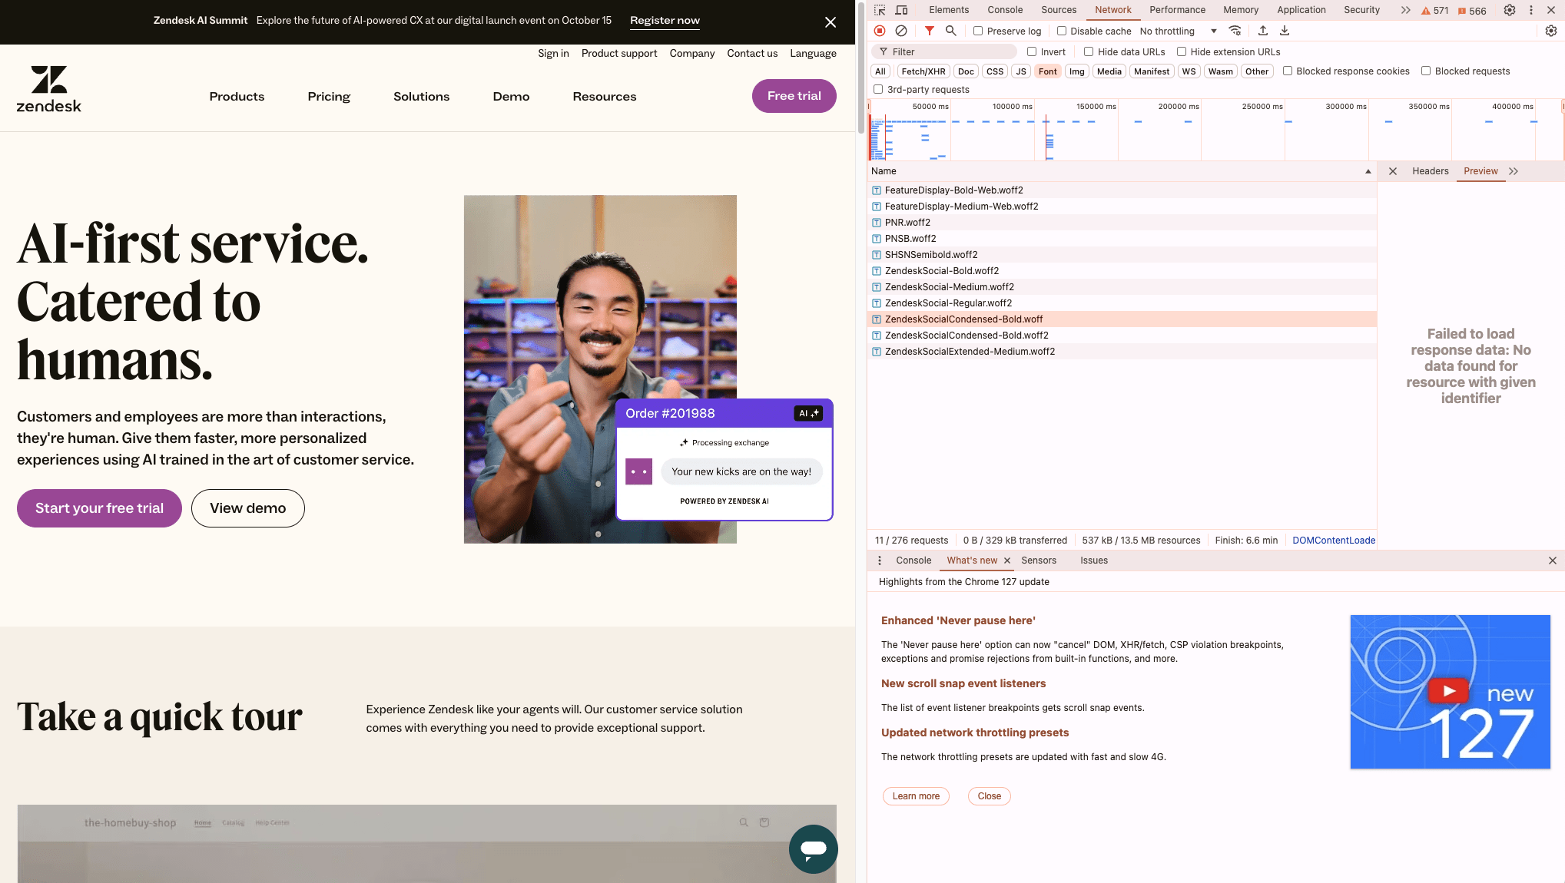Check the Disable cache option
The height and width of the screenshot is (883, 1565).
point(1062,31)
